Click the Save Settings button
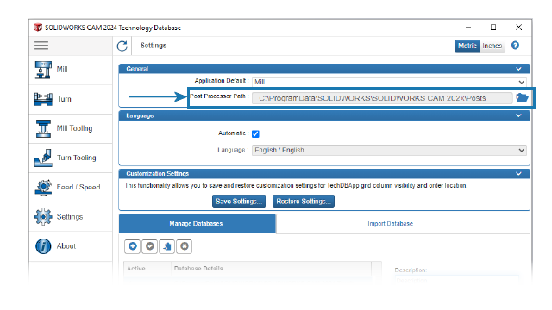This screenshot has width=552, height=310. (239, 201)
